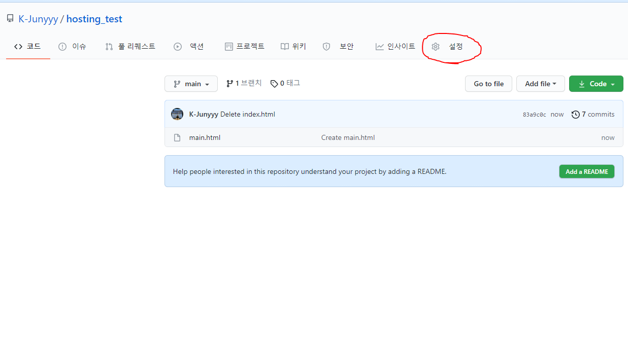This screenshot has width=628, height=362.
Task: Select the 코드 tab
Action: point(28,47)
